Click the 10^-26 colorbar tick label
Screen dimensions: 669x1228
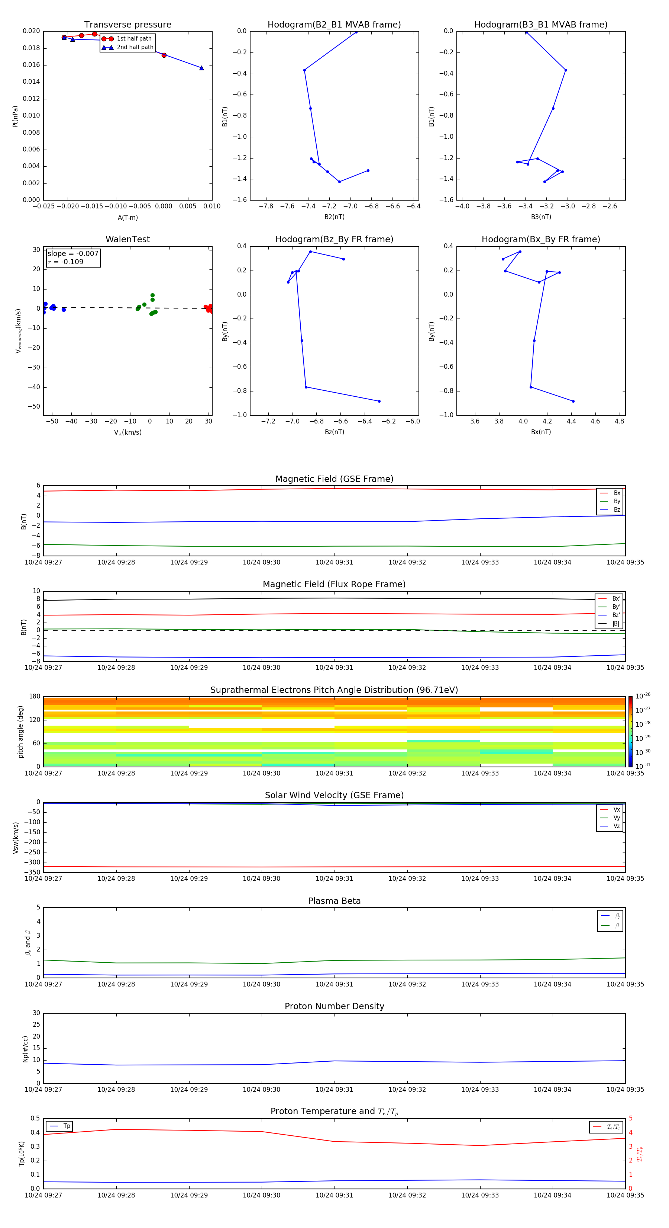[x=643, y=697]
